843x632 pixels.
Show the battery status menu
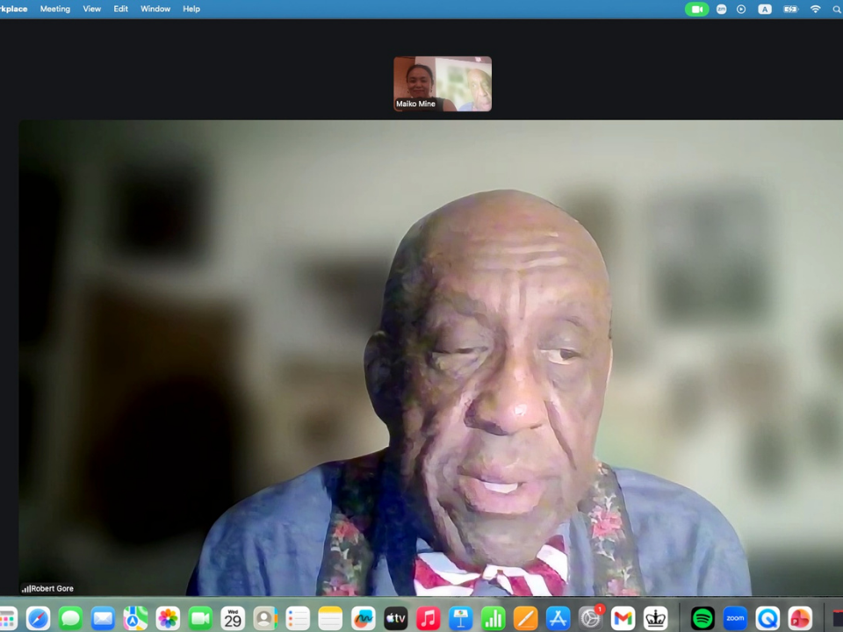pyautogui.click(x=791, y=9)
